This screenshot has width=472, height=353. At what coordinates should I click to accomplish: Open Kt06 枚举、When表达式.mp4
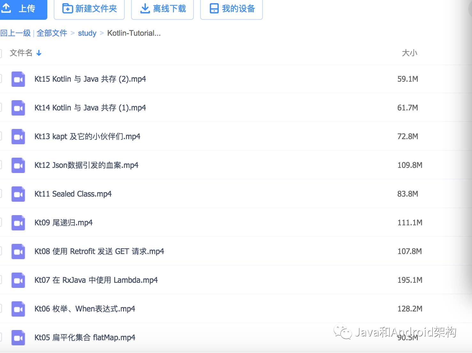85,309
